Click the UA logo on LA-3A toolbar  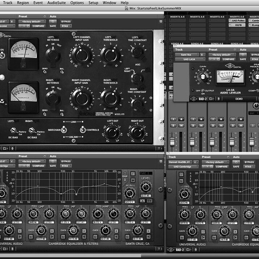pos(193,99)
